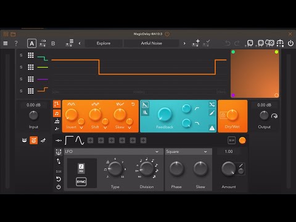The width and height of the screenshot is (296, 222).
Task: Switch to the B preset slot
Action: coord(53,43)
